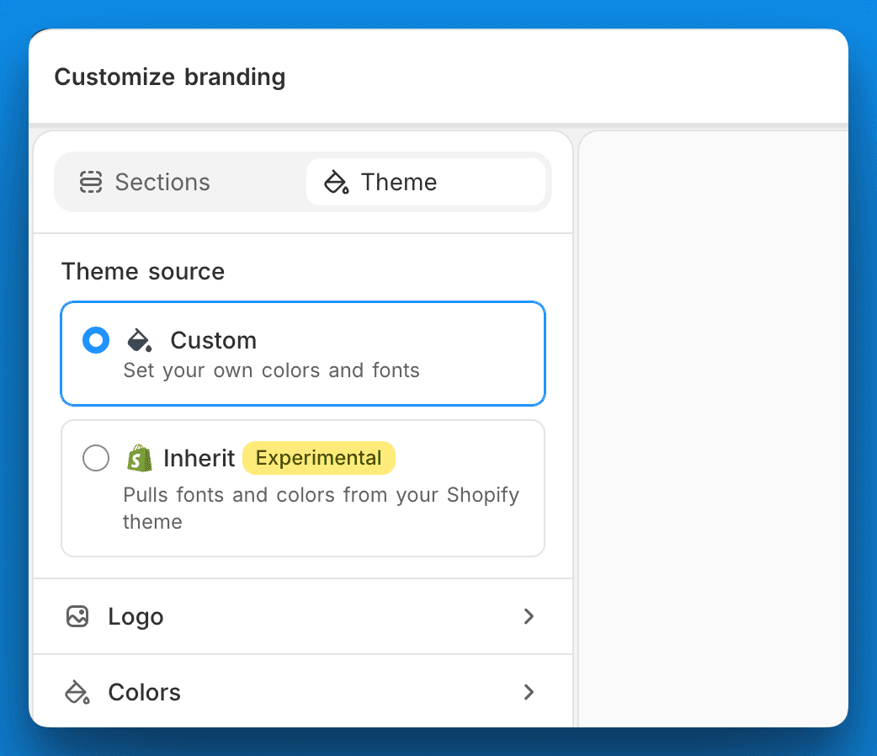
Task: Click the Shopify bag icon by Inherit
Action: (x=139, y=458)
